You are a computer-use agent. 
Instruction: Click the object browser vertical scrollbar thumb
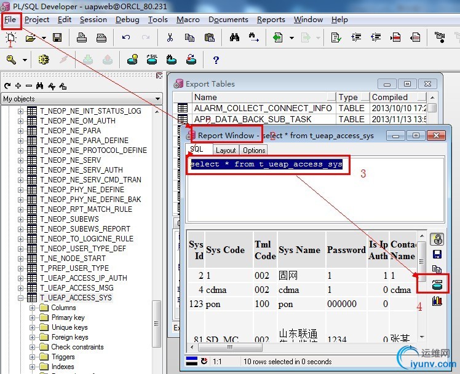(x=156, y=323)
